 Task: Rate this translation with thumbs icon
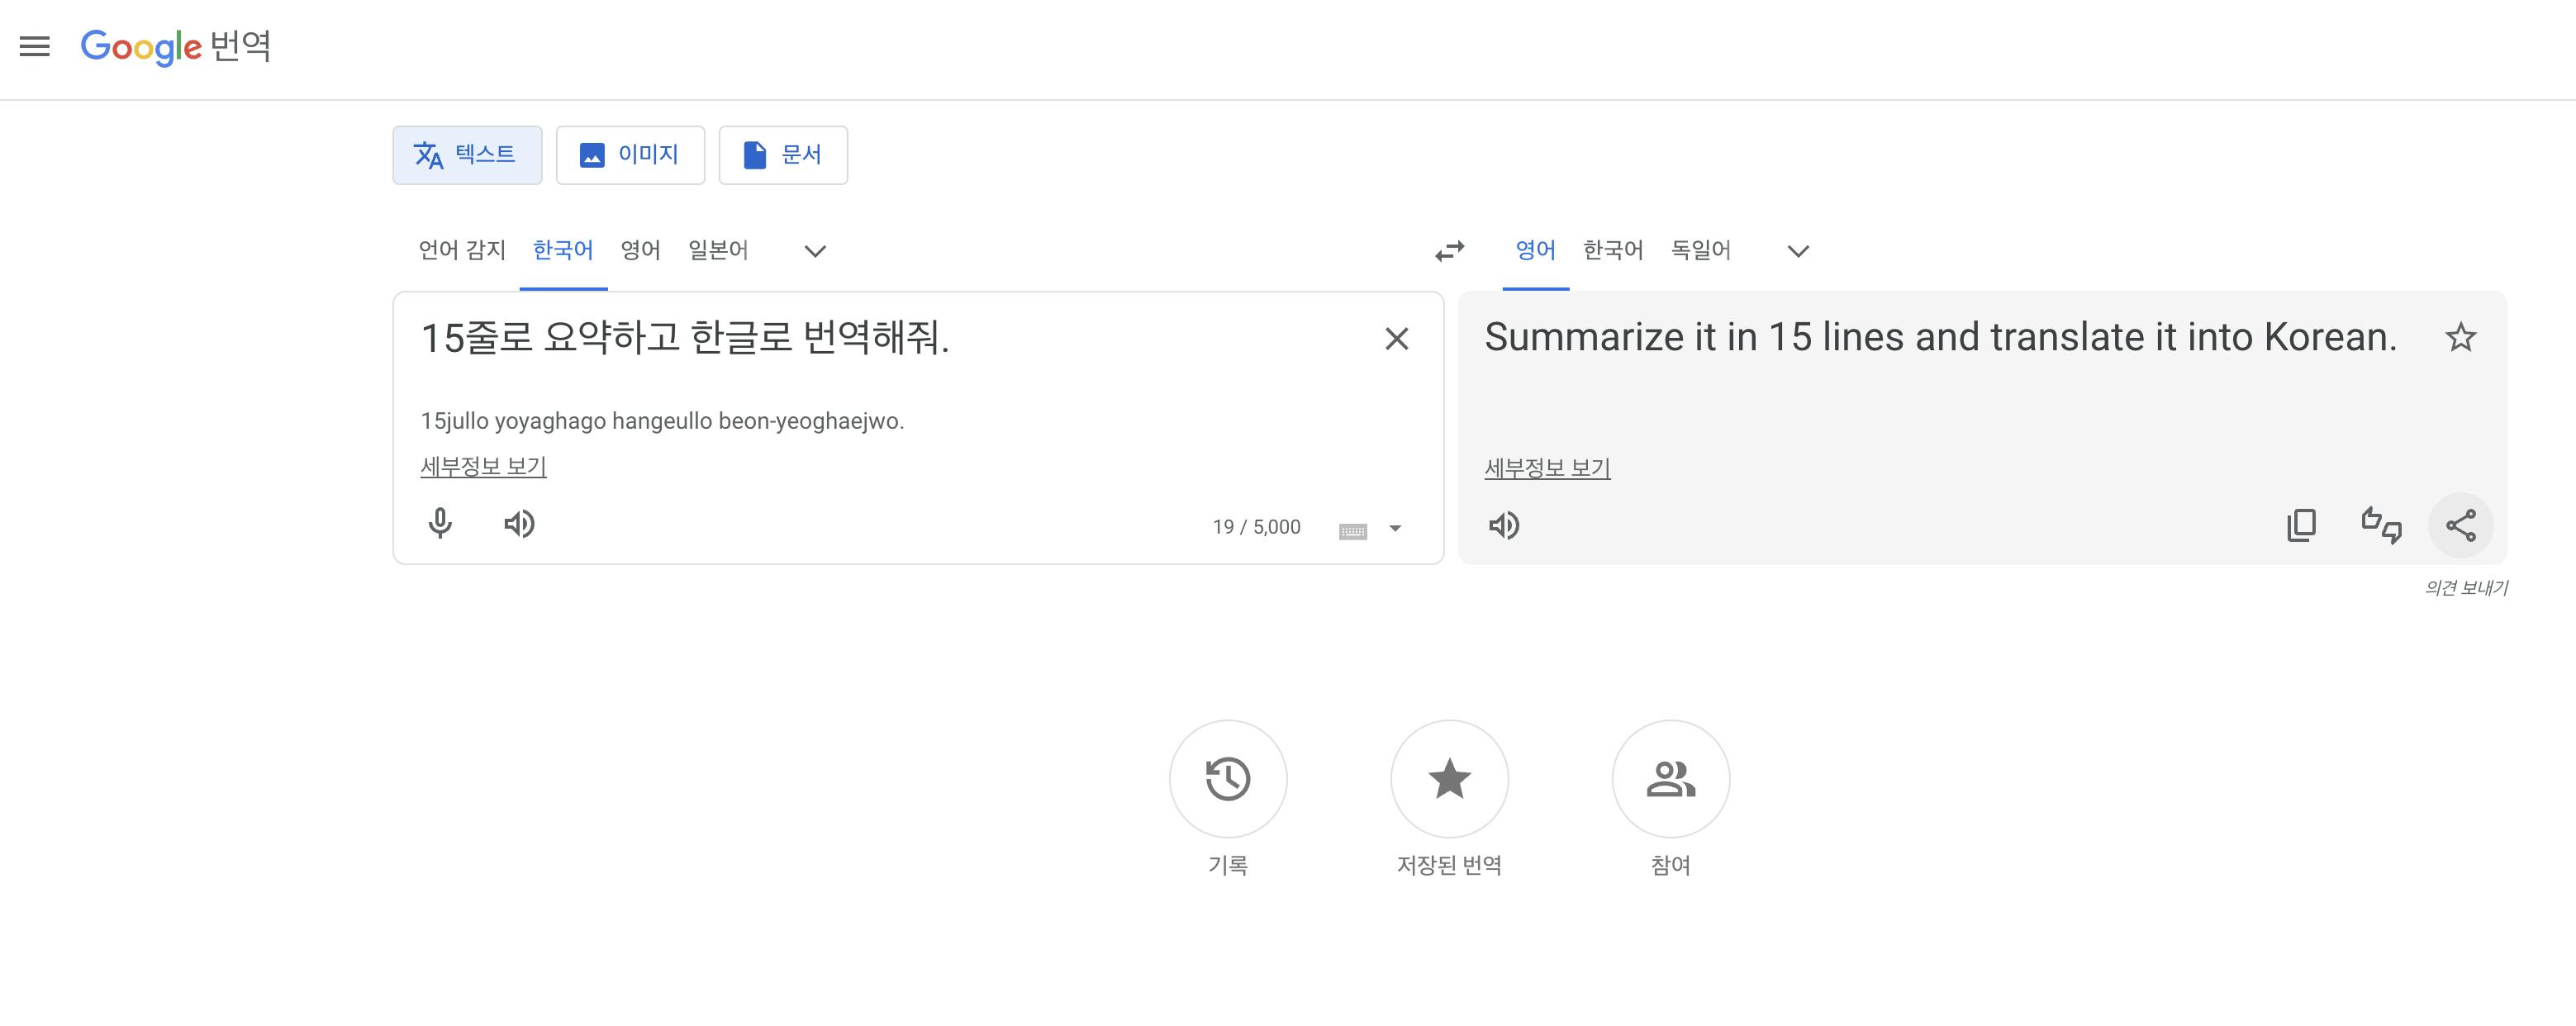point(2381,525)
